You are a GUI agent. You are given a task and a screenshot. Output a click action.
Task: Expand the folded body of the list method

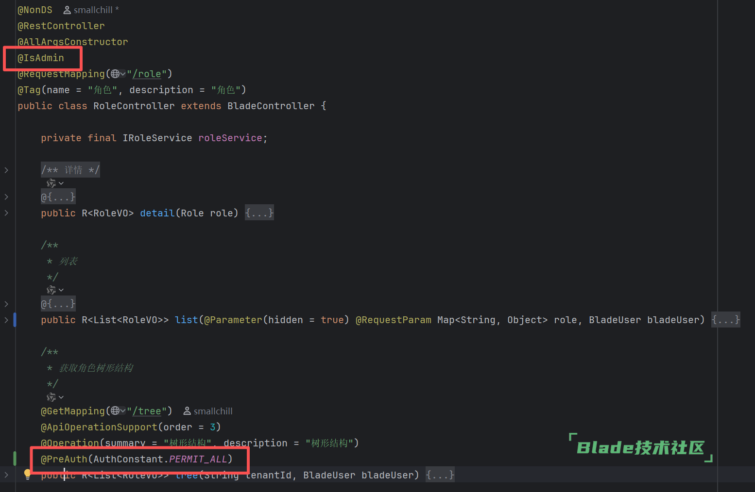pyautogui.click(x=725, y=320)
